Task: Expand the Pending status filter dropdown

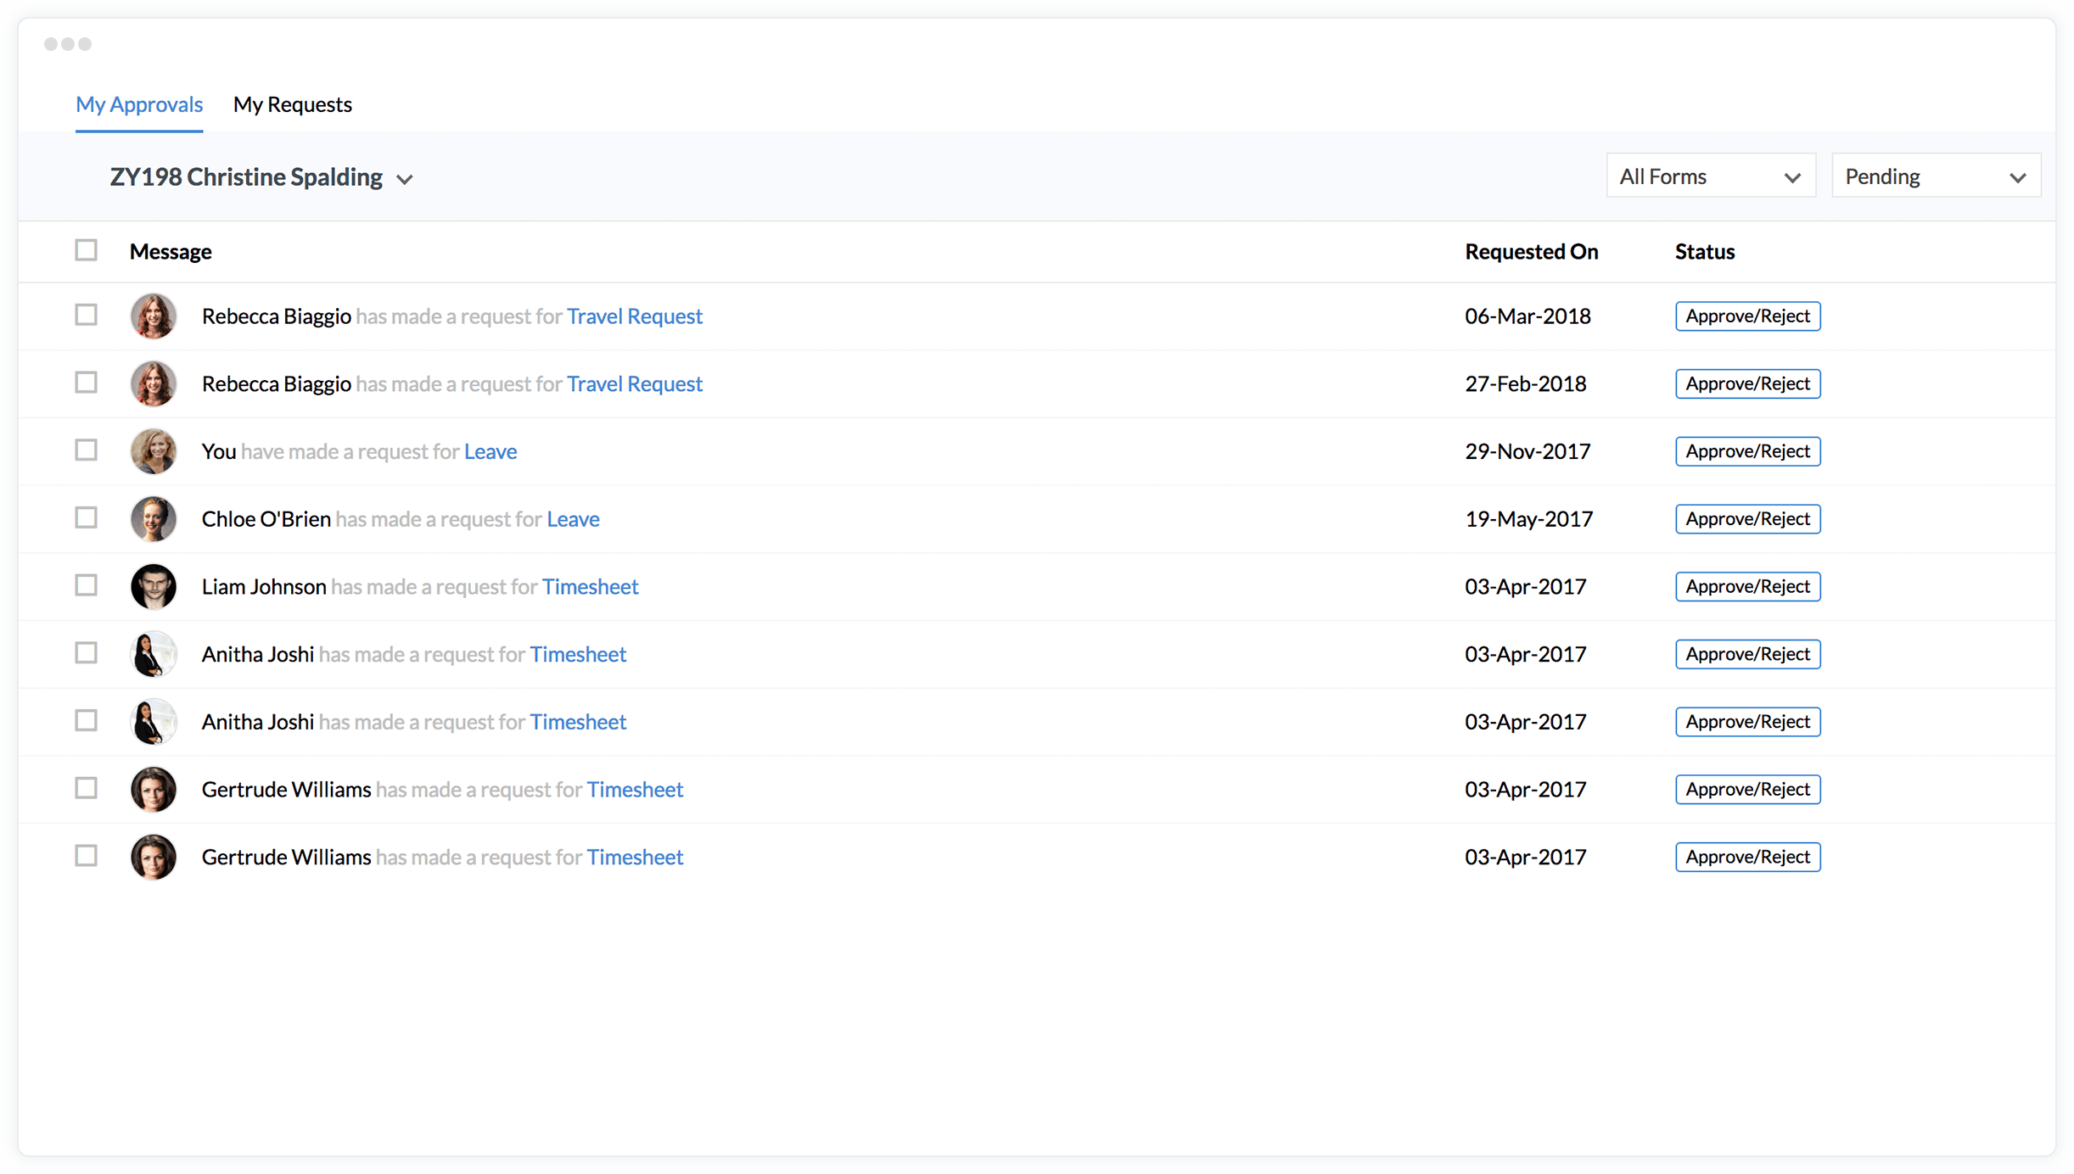Action: click(1935, 176)
